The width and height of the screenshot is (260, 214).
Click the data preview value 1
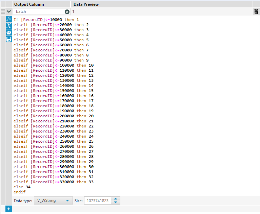click(x=73, y=12)
